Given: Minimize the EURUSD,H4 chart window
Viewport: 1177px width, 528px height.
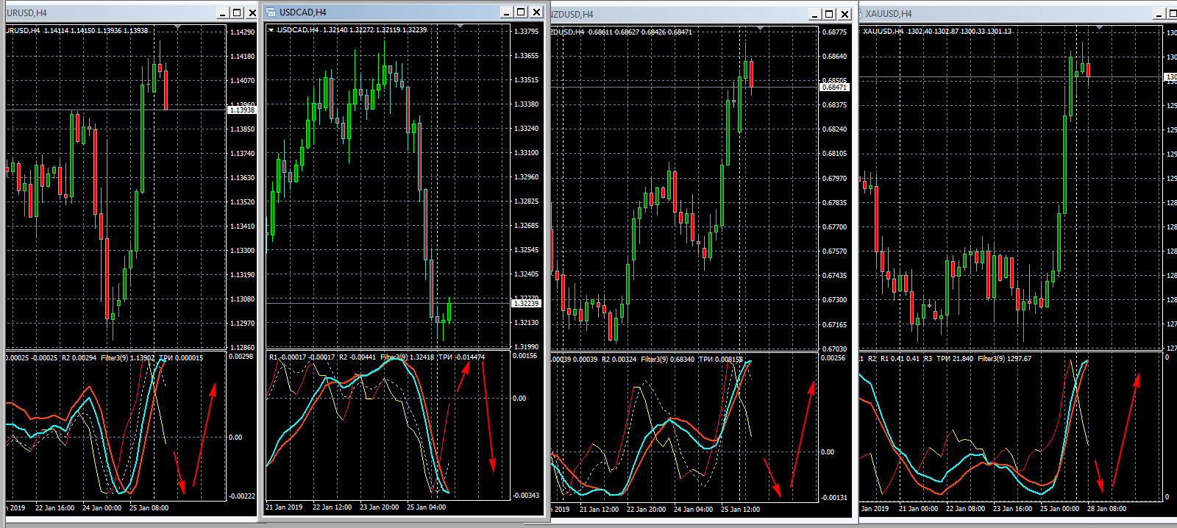Looking at the screenshot, I should [223, 13].
